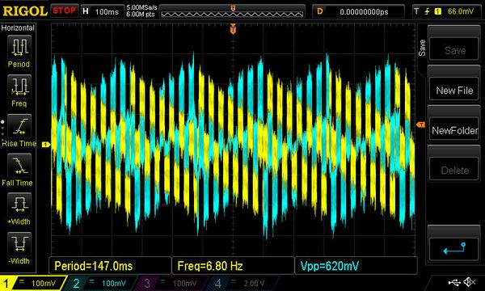Image resolution: width=485 pixels, height=291 pixels.
Task: Choose the Rise Time measurement icon
Action: 19,126
